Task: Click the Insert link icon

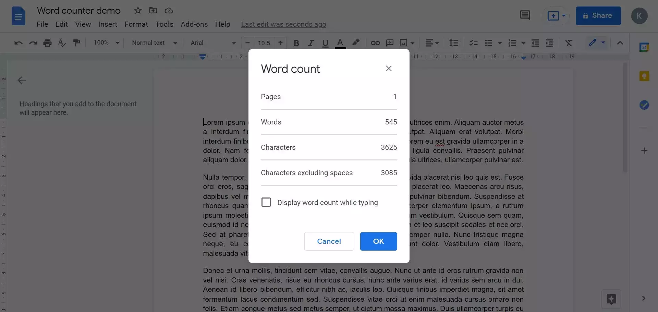Action: (x=375, y=43)
